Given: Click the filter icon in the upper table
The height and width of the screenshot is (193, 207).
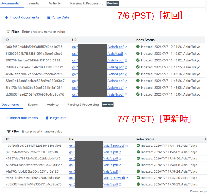Looking at the screenshot, I should [8, 32].
